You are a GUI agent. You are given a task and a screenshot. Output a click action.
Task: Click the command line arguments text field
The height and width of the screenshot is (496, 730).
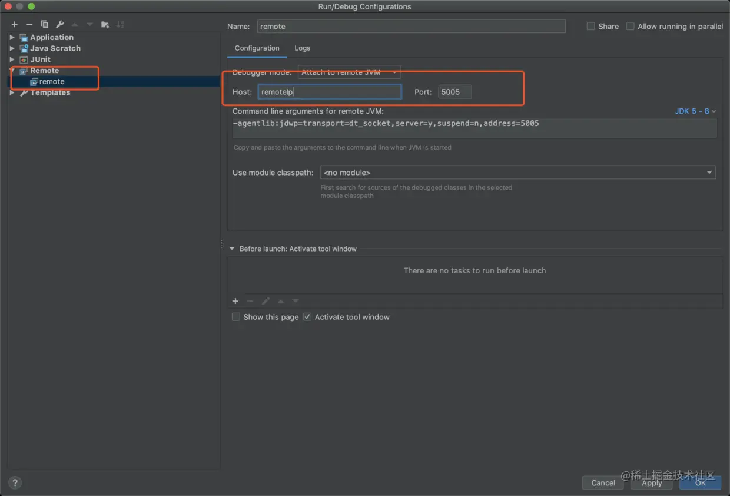[474, 128]
